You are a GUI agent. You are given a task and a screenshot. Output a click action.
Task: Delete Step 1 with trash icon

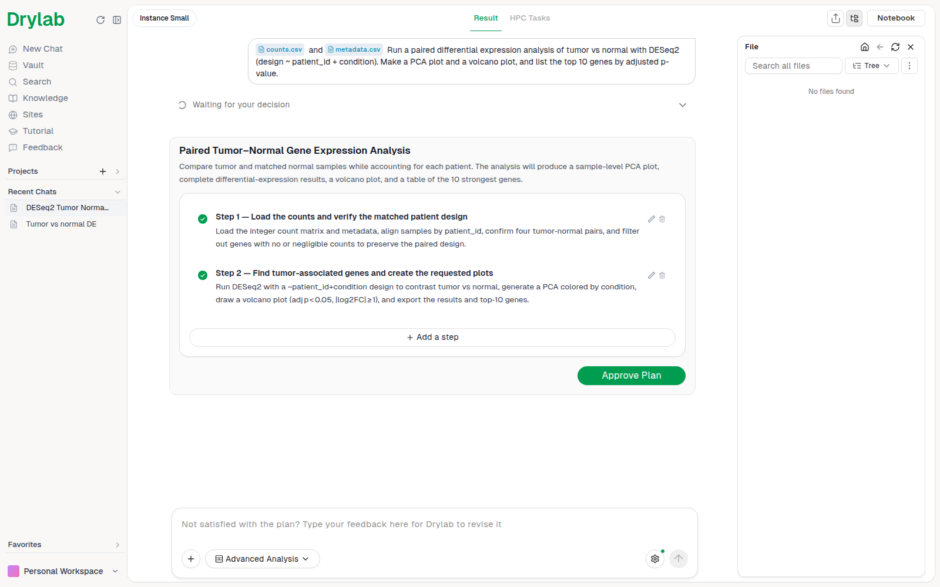662,219
